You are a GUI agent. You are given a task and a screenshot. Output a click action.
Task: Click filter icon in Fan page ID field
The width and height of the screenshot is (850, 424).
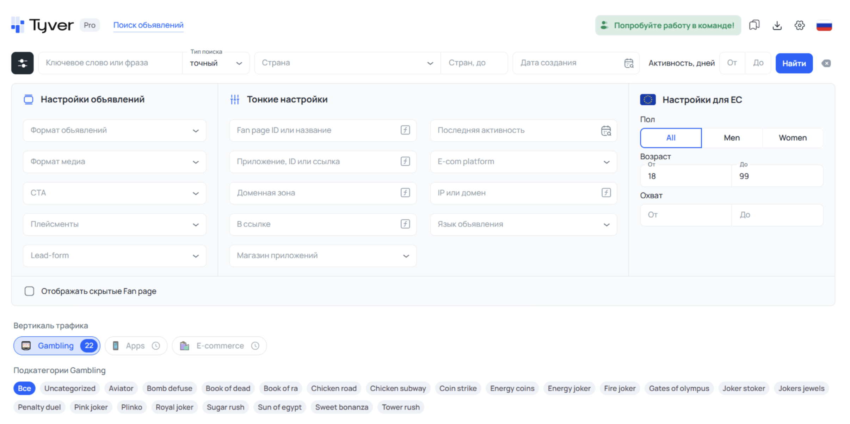pyautogui.click(x=405, y=130)
